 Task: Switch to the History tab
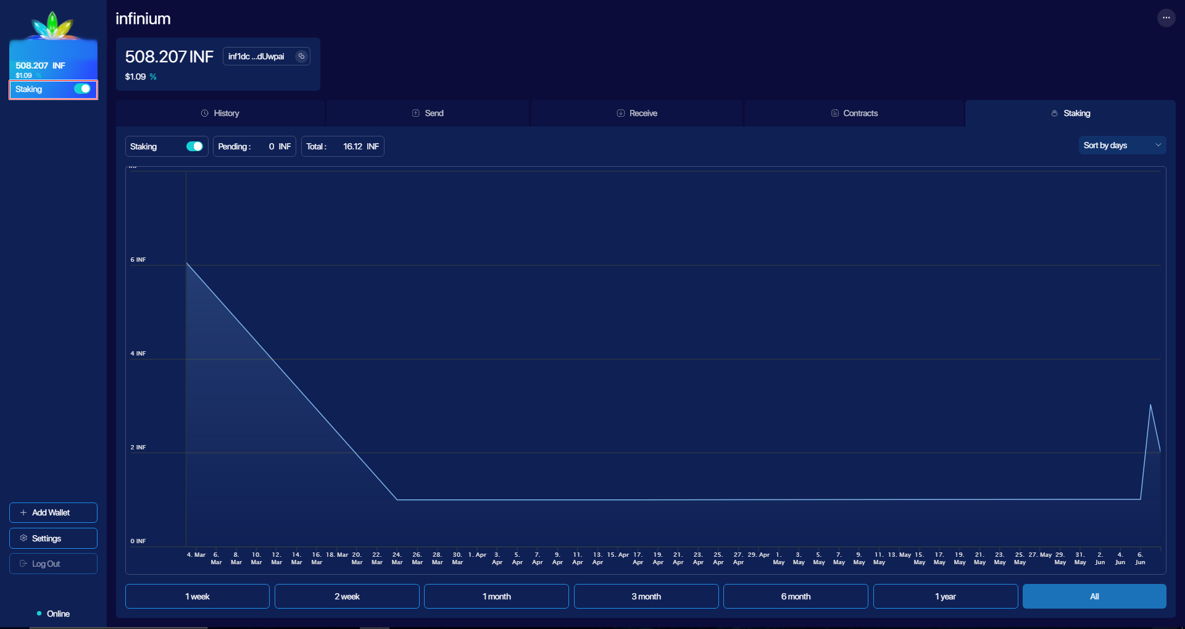coord(220,114)
